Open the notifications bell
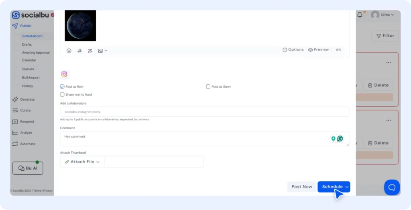411x210 pixels. 360,15
